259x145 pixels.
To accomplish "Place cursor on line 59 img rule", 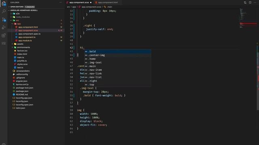I will pos(81,110).
